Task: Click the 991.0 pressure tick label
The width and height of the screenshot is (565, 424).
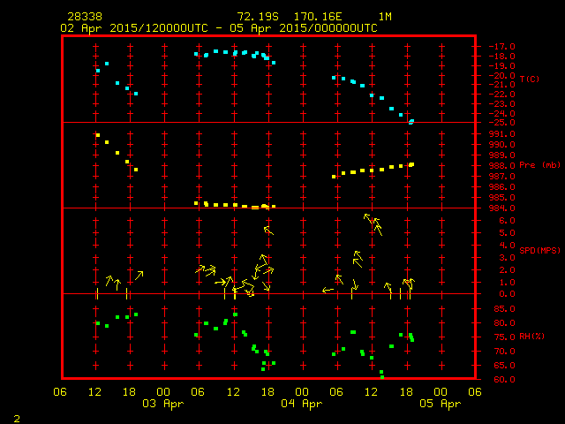Action: (x=493, y=134)
